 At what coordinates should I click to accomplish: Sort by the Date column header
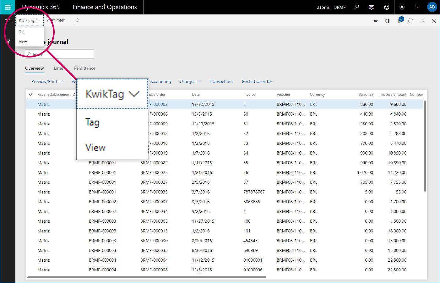[196, 94]
